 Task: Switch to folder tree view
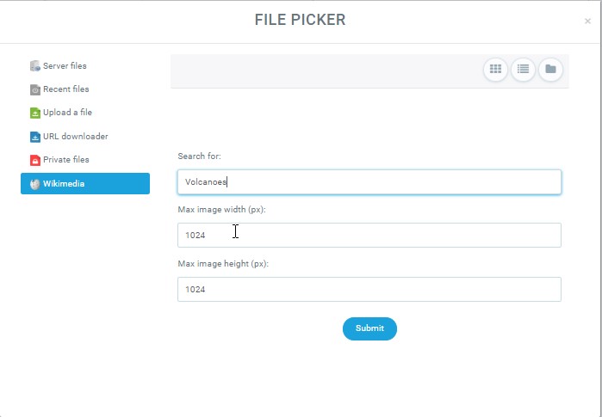click(x=550, y=70)
